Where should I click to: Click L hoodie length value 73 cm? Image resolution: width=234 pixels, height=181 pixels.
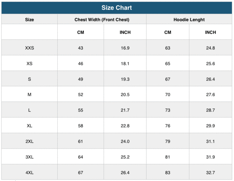[168, 110]
